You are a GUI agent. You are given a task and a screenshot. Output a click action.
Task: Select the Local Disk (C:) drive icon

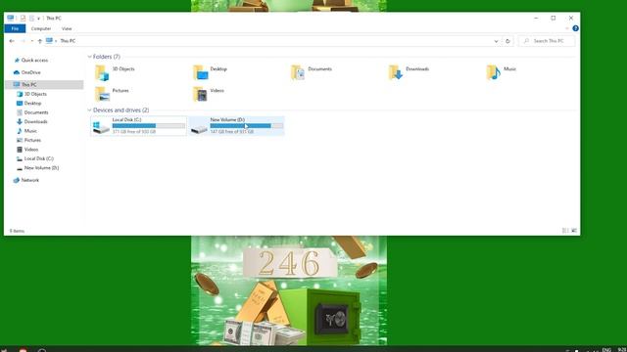101,127
